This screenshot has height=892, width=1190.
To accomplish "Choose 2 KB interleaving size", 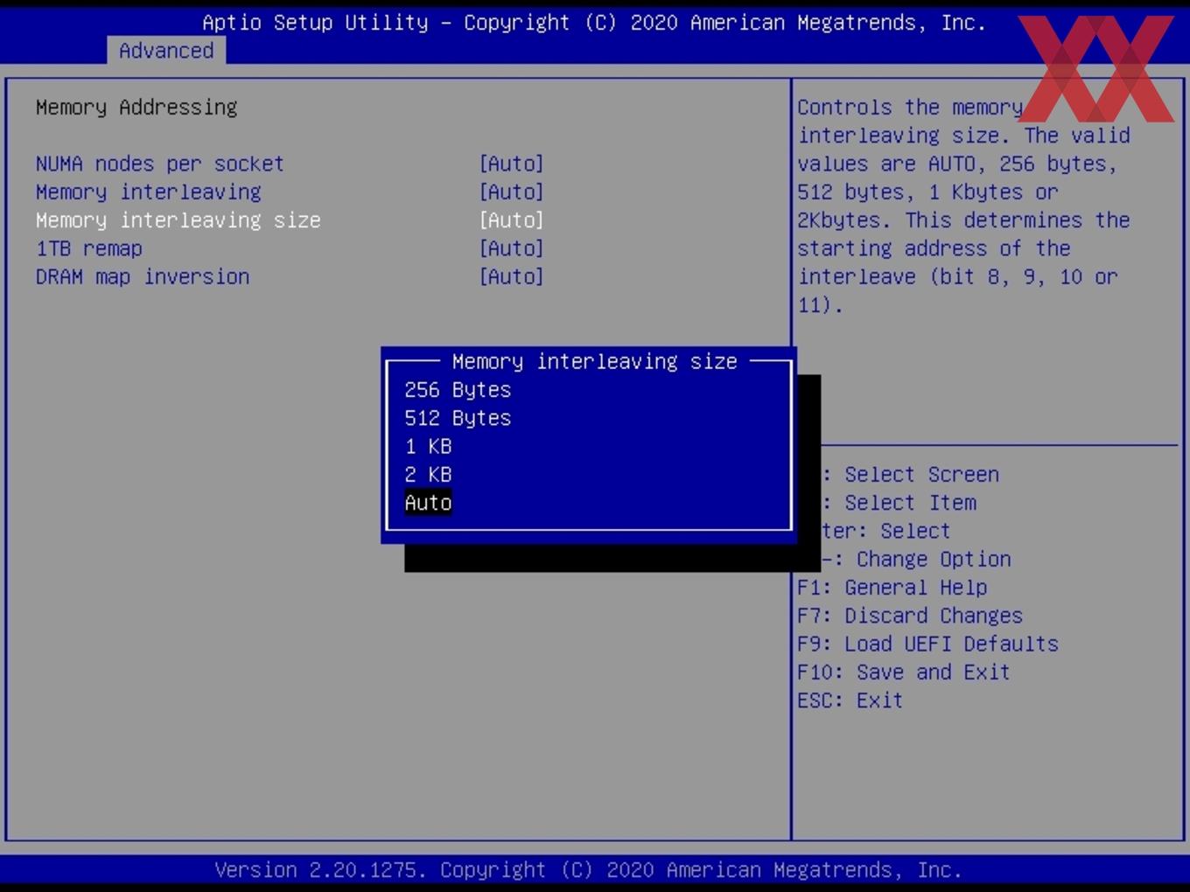I will 429,474.
